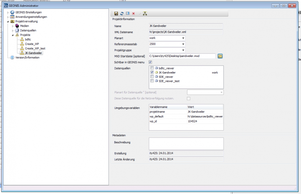
Task: Open the Projektgruppe dropdown
Action: click(183, 50)
